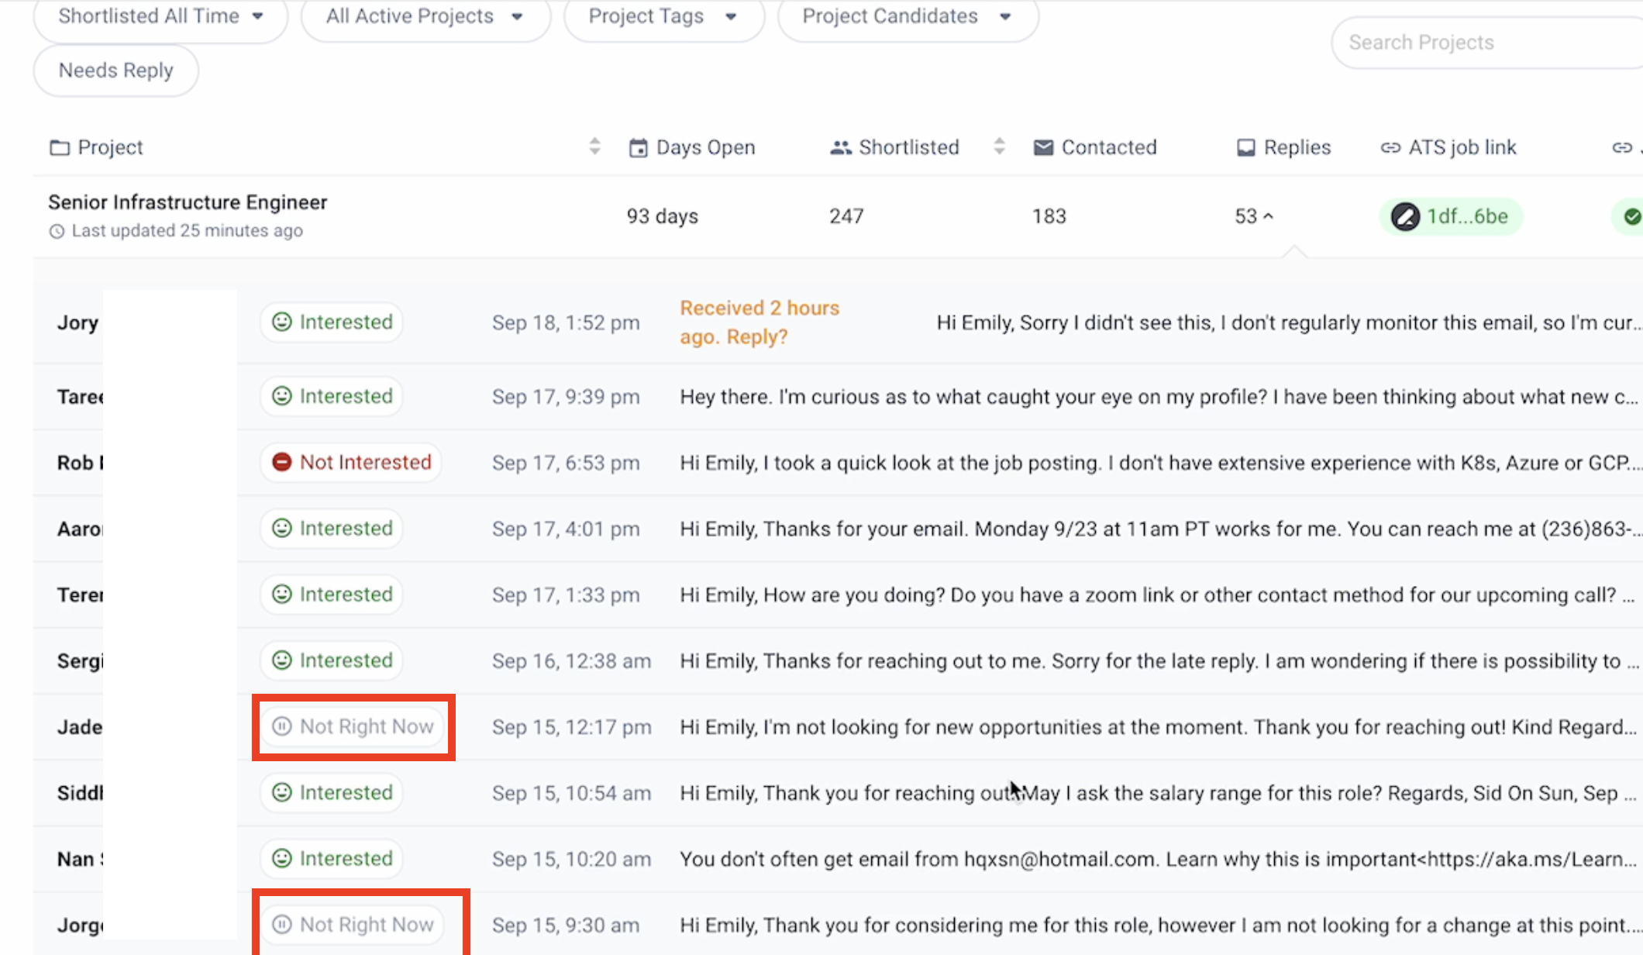Sort by the Shortlisted column arrows
The image size is (1643, 955).
(x=999, y=146)
